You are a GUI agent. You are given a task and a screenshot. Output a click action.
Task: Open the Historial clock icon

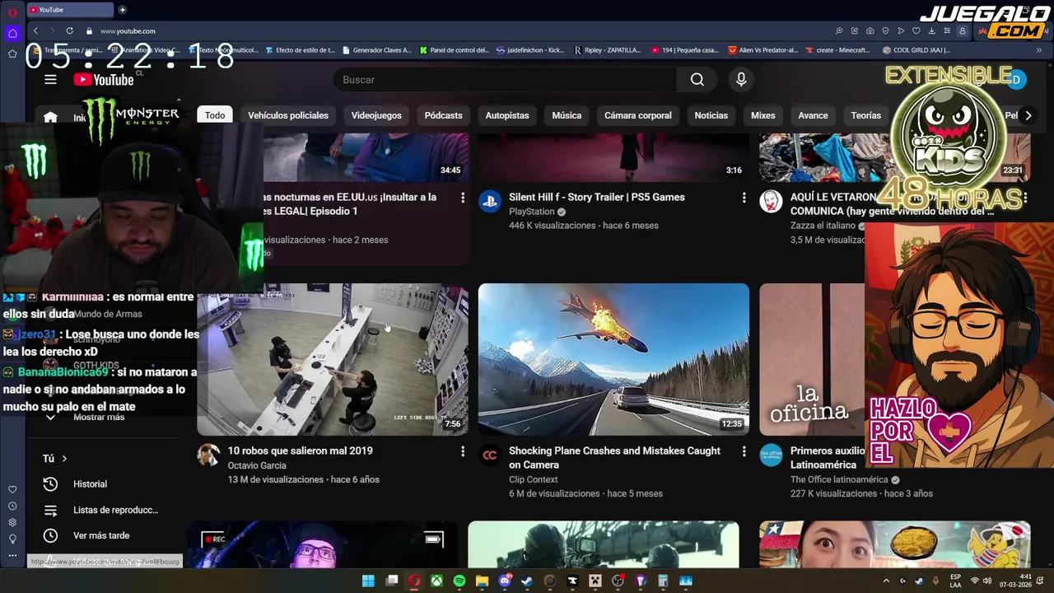click(50, 484)
